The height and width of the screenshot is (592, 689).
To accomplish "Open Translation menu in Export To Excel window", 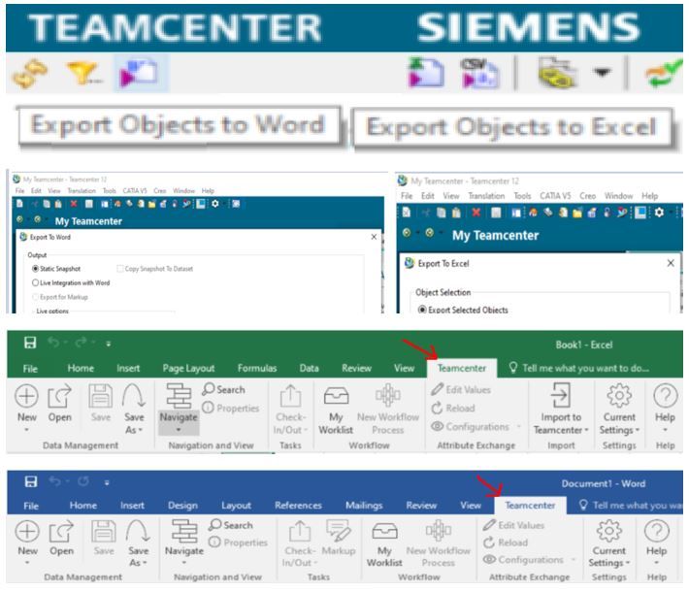I will [x=486, y=196].
